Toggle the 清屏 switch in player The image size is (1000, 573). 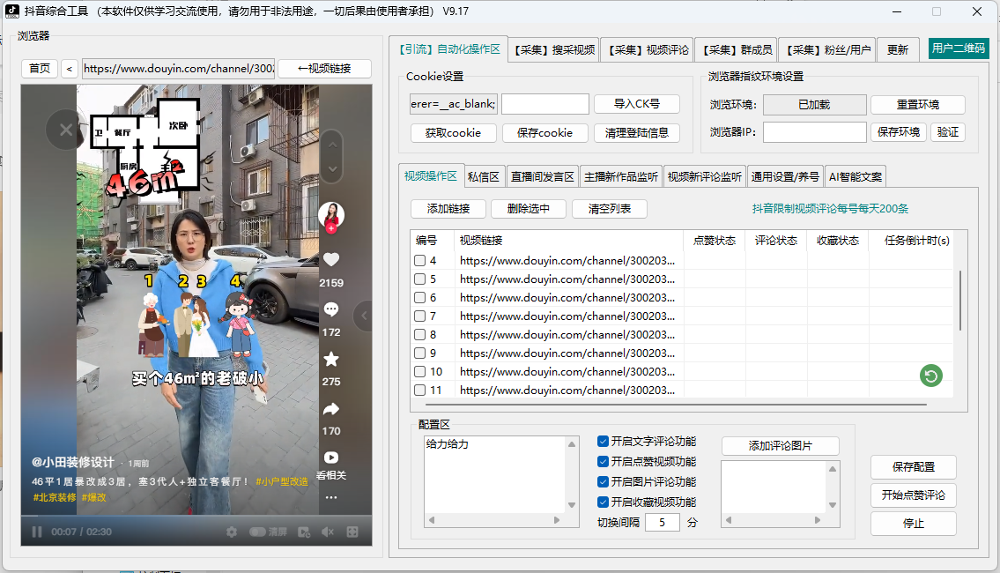pyautogui.click(x=258, y=531)
